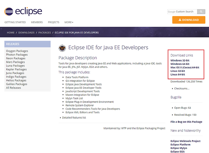Expand Detailed features list
The width and height of the screenshot is (209, 153).
tap(74, 118)
